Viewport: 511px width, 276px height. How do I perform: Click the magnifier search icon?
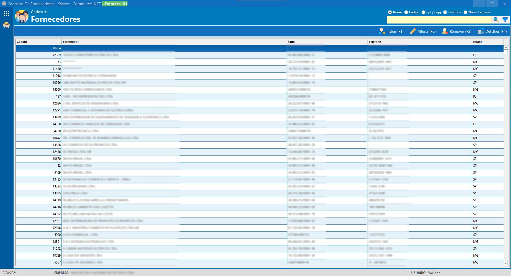(496, 20)
